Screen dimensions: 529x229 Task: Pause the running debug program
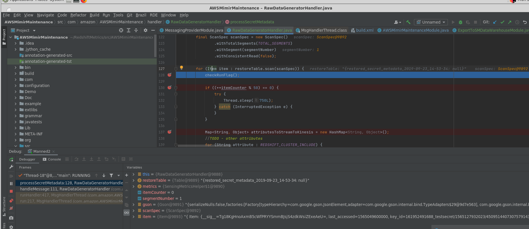point(11,183)
